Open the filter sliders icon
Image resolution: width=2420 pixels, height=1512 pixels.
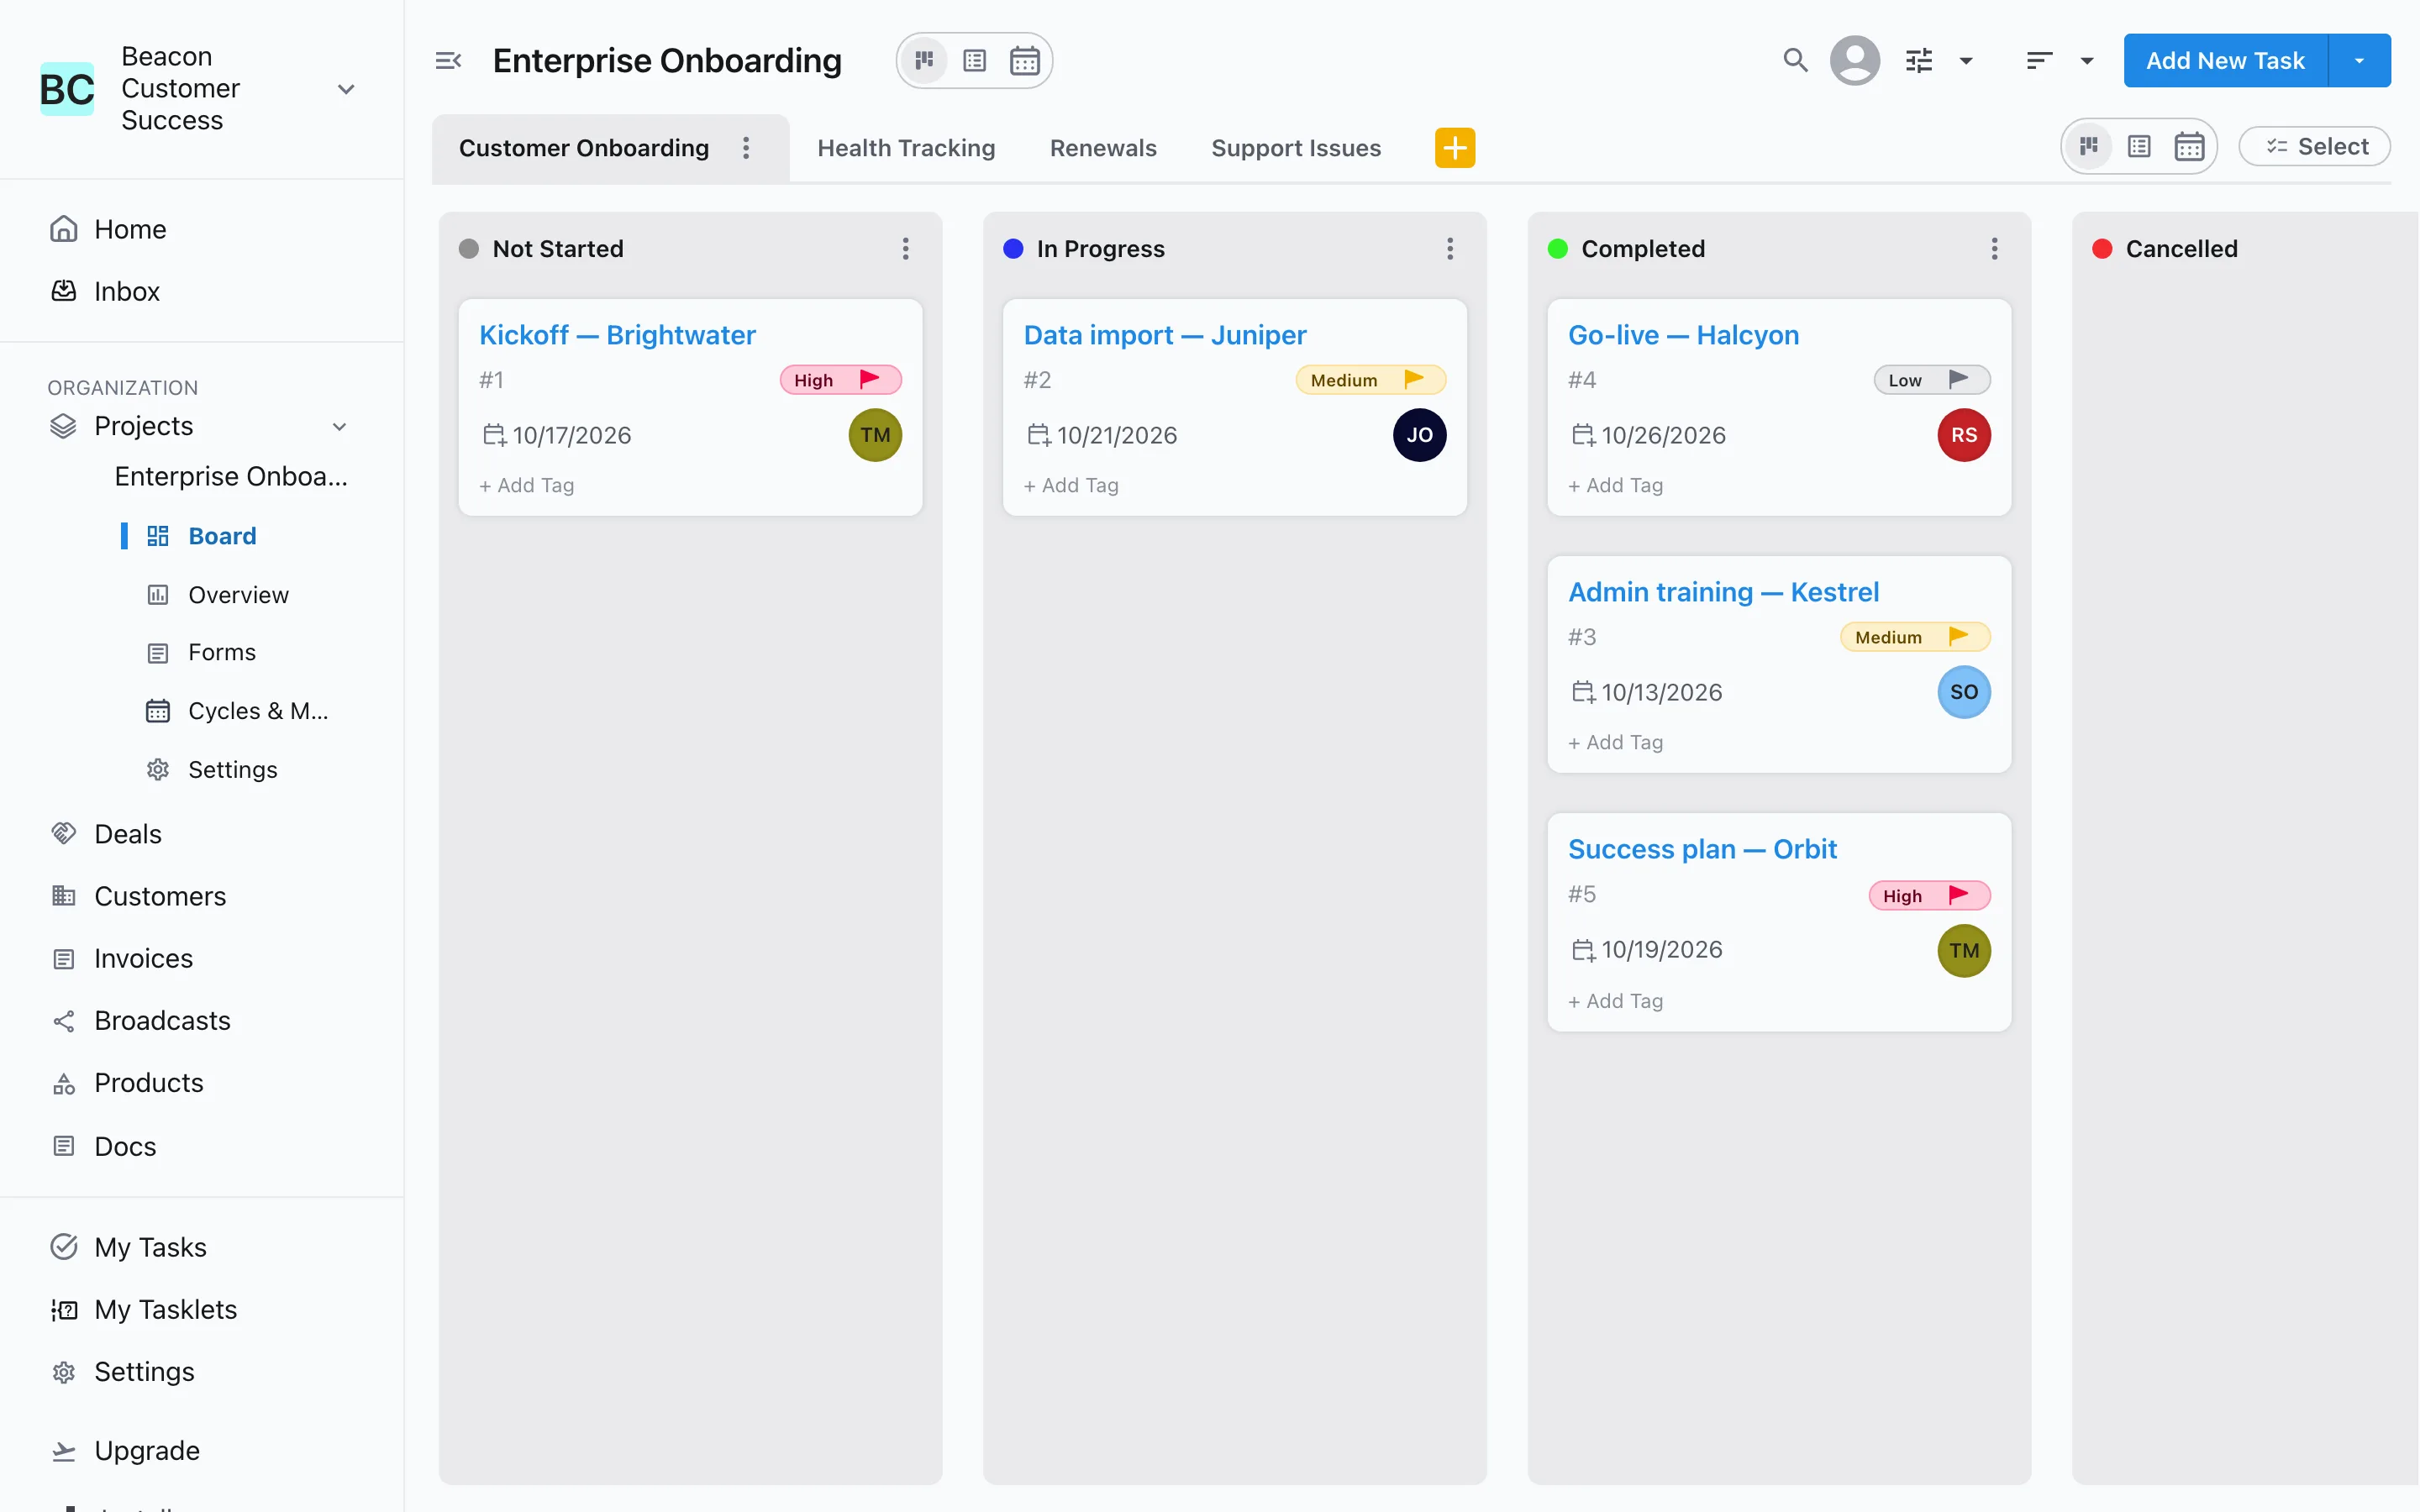1918,61
